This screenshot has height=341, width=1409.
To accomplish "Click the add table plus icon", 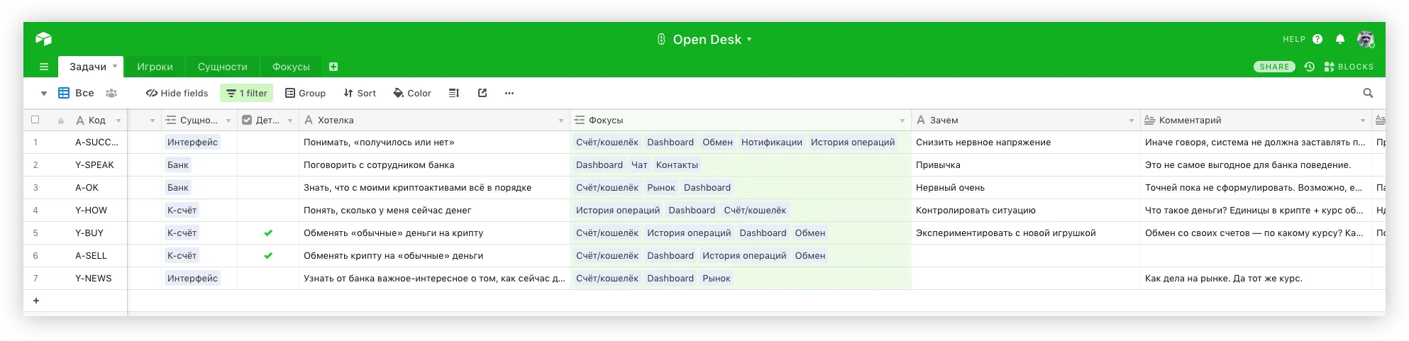I will [333, 67].
